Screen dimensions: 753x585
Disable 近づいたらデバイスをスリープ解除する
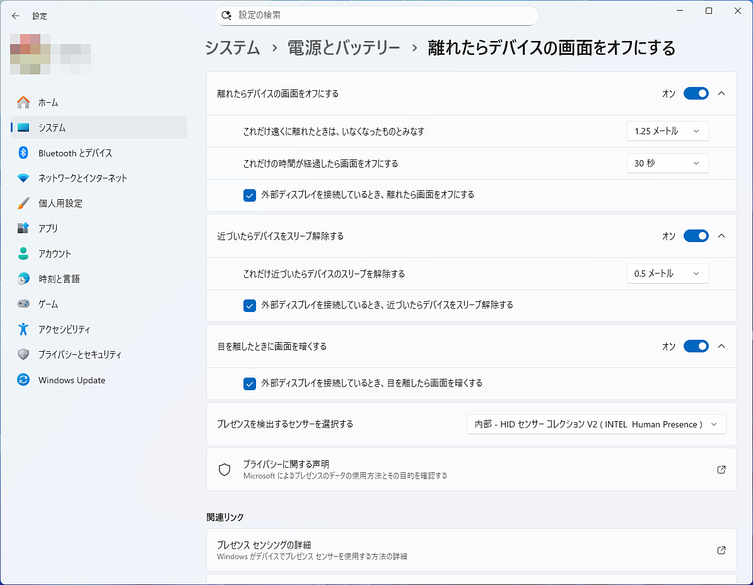(x=696, y=236)
